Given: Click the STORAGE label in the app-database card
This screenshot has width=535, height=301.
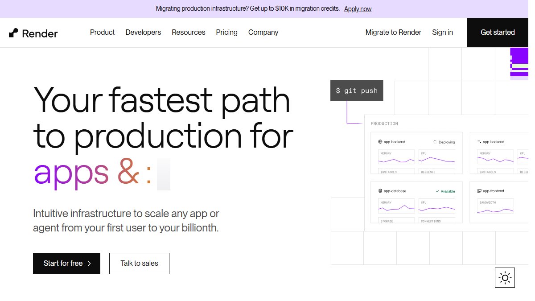Looking at the screenshot, I should [387, 221].
